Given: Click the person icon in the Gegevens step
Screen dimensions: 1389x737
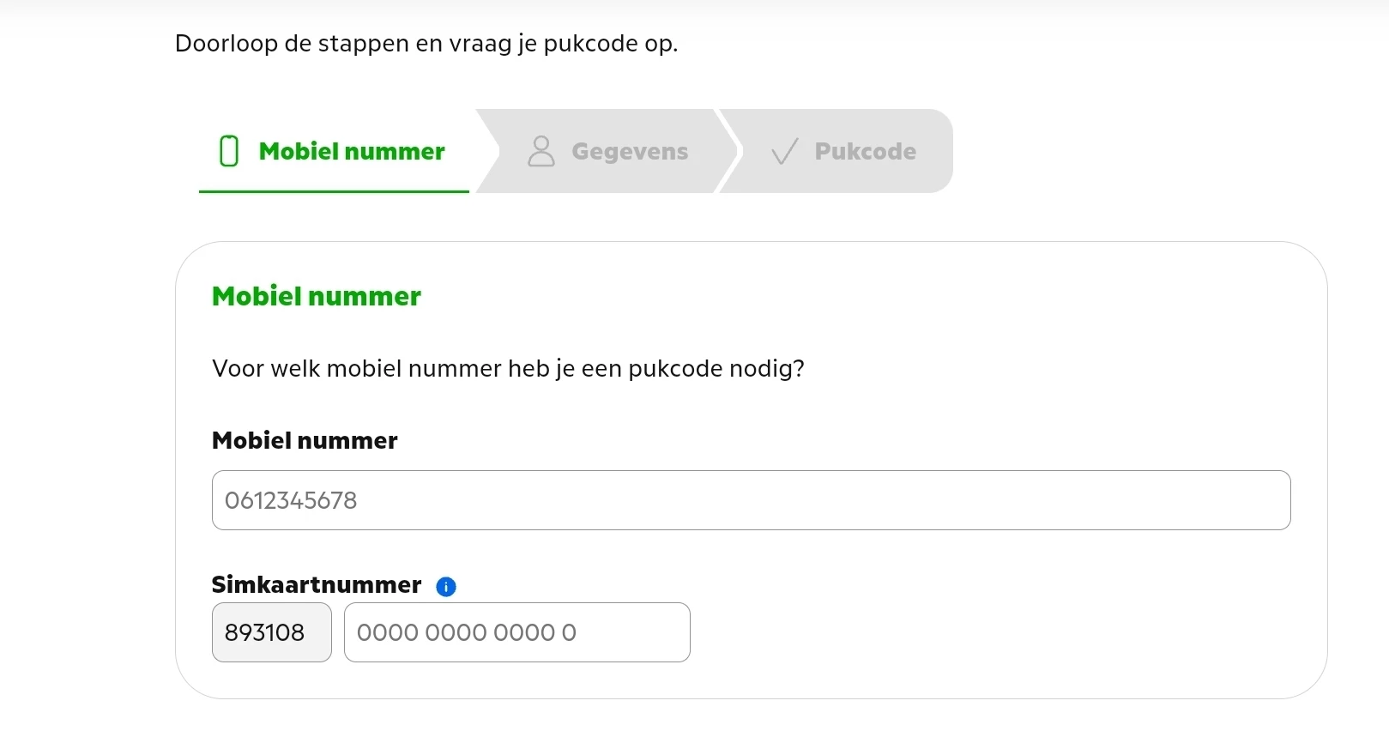Looking at the screenshot, I should tap(541, 151).
